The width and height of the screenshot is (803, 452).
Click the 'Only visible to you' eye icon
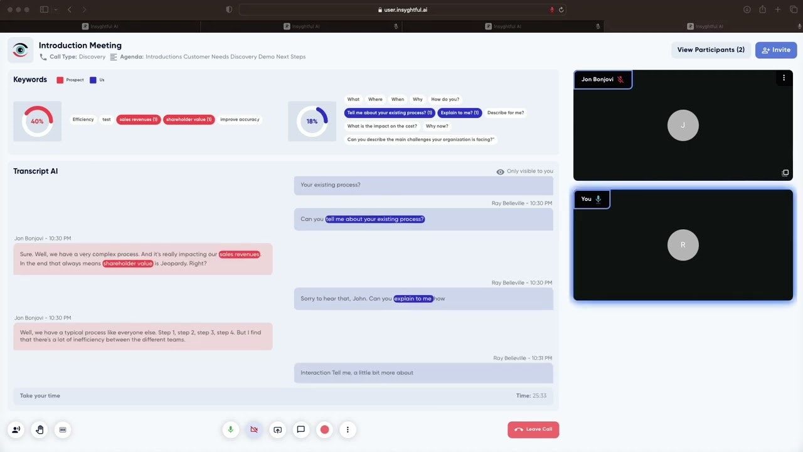[x=500, y=171]
